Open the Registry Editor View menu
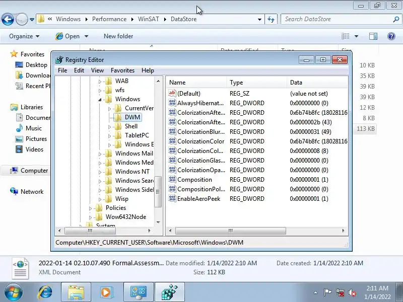The height and width of the screenshot is (302, 403). tap(97, 70)
